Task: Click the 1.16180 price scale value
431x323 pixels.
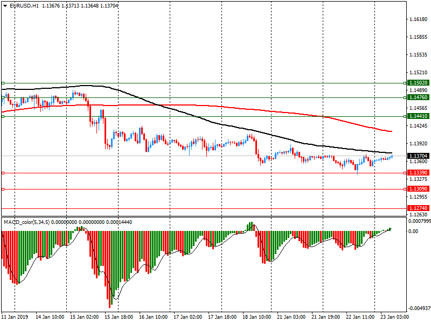Action: [419, 19]
